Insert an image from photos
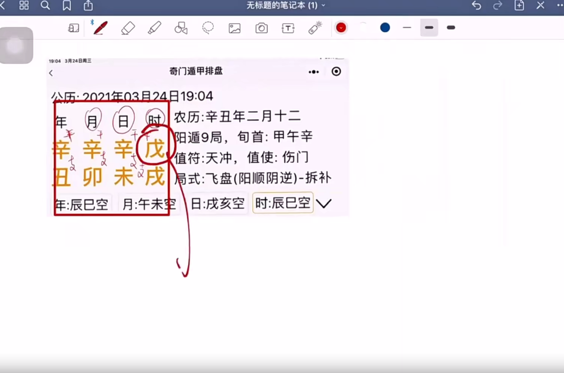Viewport: 564px width, 373px height. 234,28
